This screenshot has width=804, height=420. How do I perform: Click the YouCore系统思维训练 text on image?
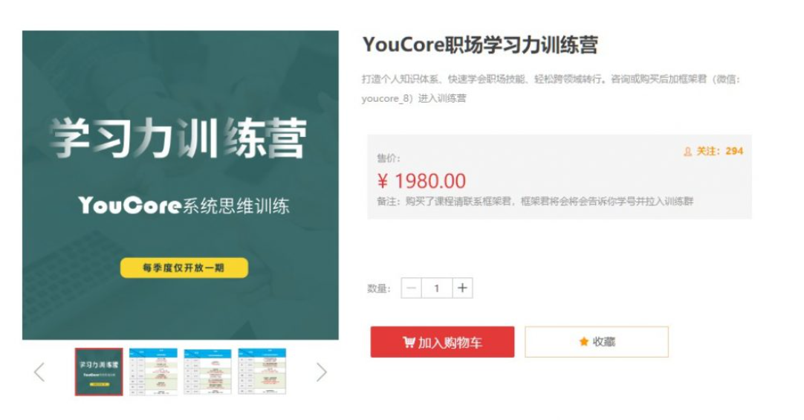pos(184,206)
